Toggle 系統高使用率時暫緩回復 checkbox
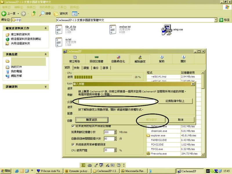Viewport: 232px width, 174px height. click(73, 144)
